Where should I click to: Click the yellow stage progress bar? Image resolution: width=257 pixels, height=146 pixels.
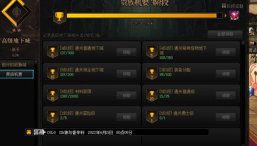145,16
